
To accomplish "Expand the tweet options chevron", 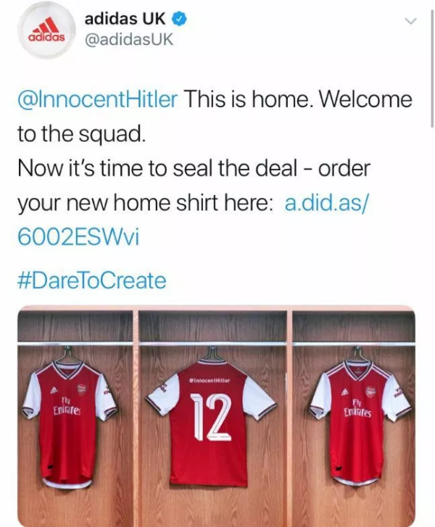I will [410, 22].
